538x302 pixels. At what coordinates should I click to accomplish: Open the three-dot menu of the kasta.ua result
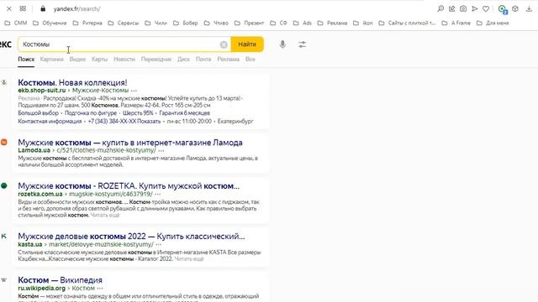(159, 244)
